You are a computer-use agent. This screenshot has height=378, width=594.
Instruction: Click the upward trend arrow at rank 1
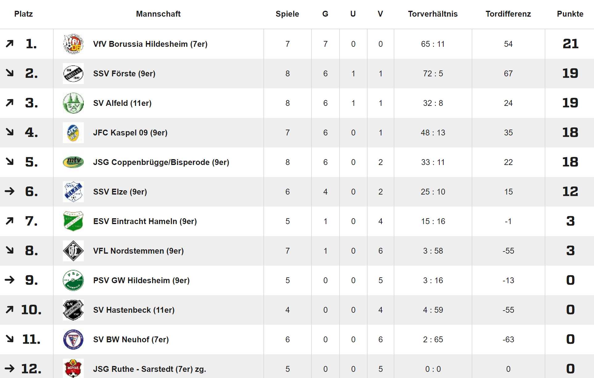pyautogui.click(x=10, y=44)
